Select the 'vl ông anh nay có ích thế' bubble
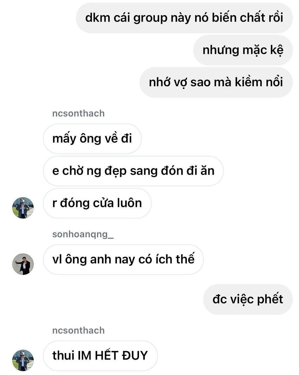Screen dimensions: 299x375 tap(123, 259)
